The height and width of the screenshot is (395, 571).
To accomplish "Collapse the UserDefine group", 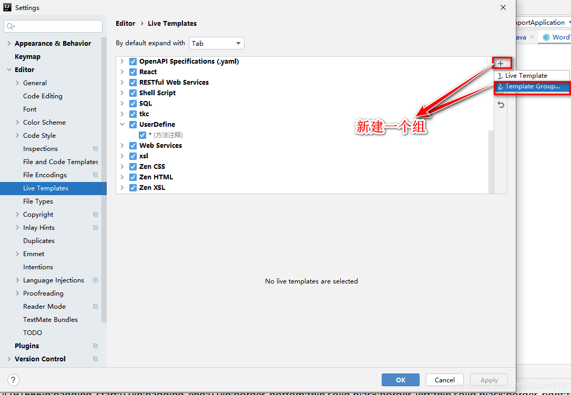I will click(x=123, y=124).
